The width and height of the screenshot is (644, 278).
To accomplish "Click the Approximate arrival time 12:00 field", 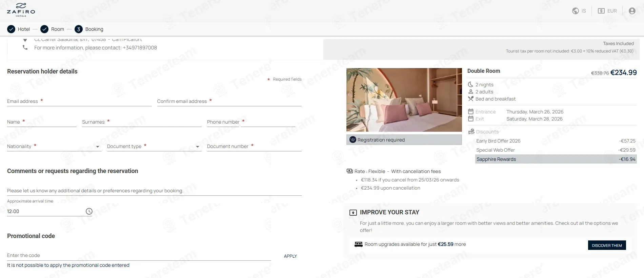I will point(49,211).
